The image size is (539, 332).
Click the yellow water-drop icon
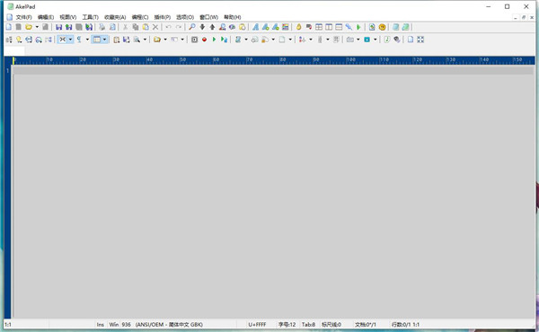point(299,27)
